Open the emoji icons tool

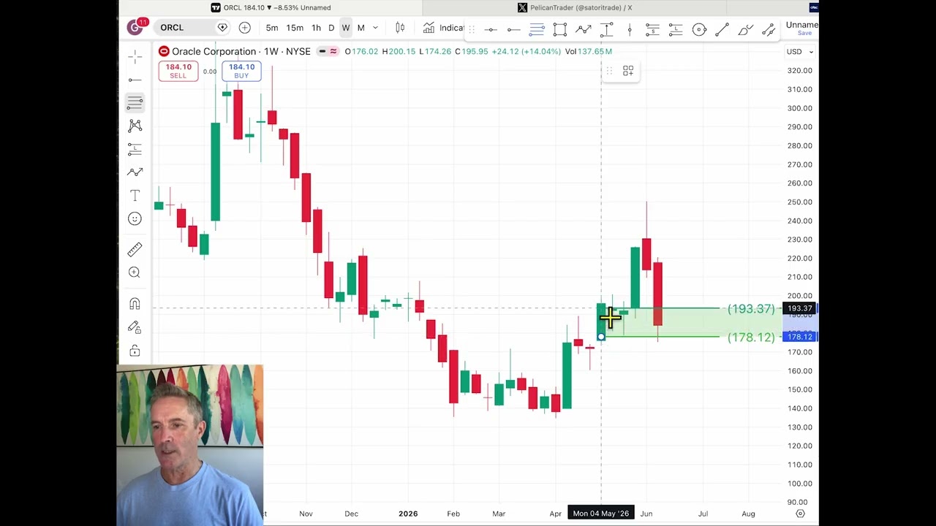[x=135, y=218]
